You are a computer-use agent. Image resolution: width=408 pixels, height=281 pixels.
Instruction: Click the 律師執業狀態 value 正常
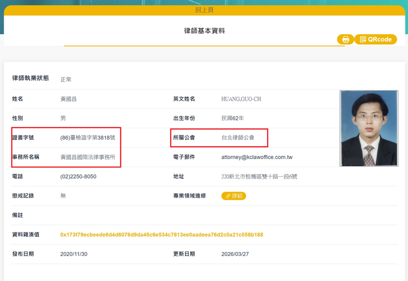[66, 79]
